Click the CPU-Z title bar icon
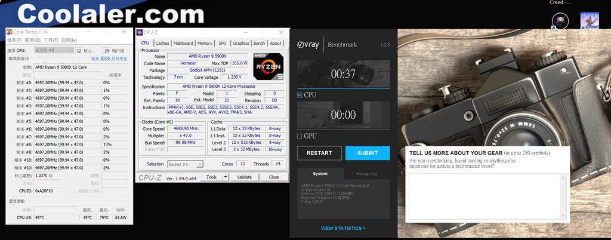The image size is (611, 240). [x=140, y=33]
